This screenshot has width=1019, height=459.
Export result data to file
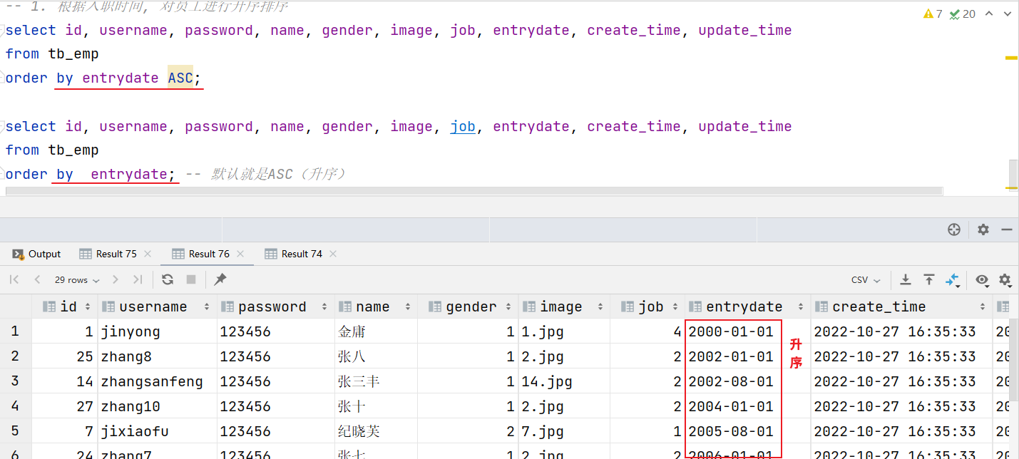tap(906, 279)
